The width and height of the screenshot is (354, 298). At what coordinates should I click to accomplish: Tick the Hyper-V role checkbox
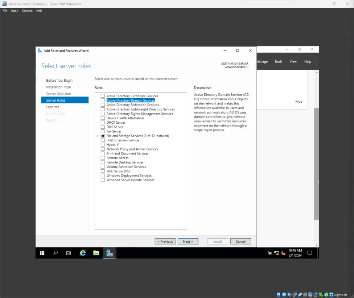click(103, 145)
